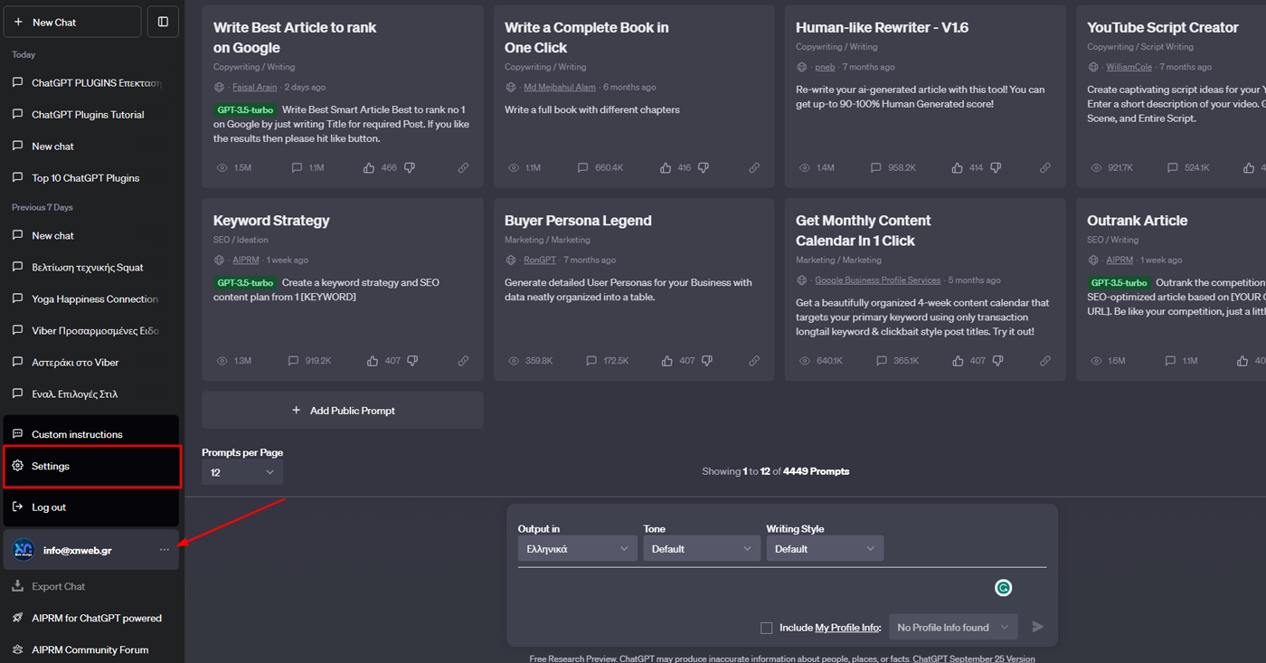Copy link icon on Buyer Persona Legend card
The image size is (1266, 663).
754,361
